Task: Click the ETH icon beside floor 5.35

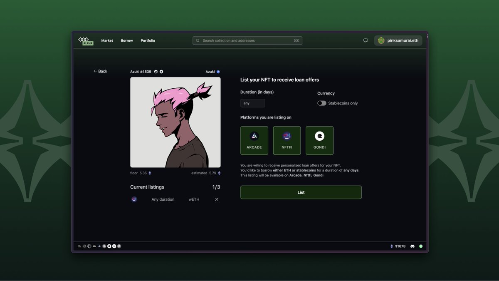Action: click(150, 173)
